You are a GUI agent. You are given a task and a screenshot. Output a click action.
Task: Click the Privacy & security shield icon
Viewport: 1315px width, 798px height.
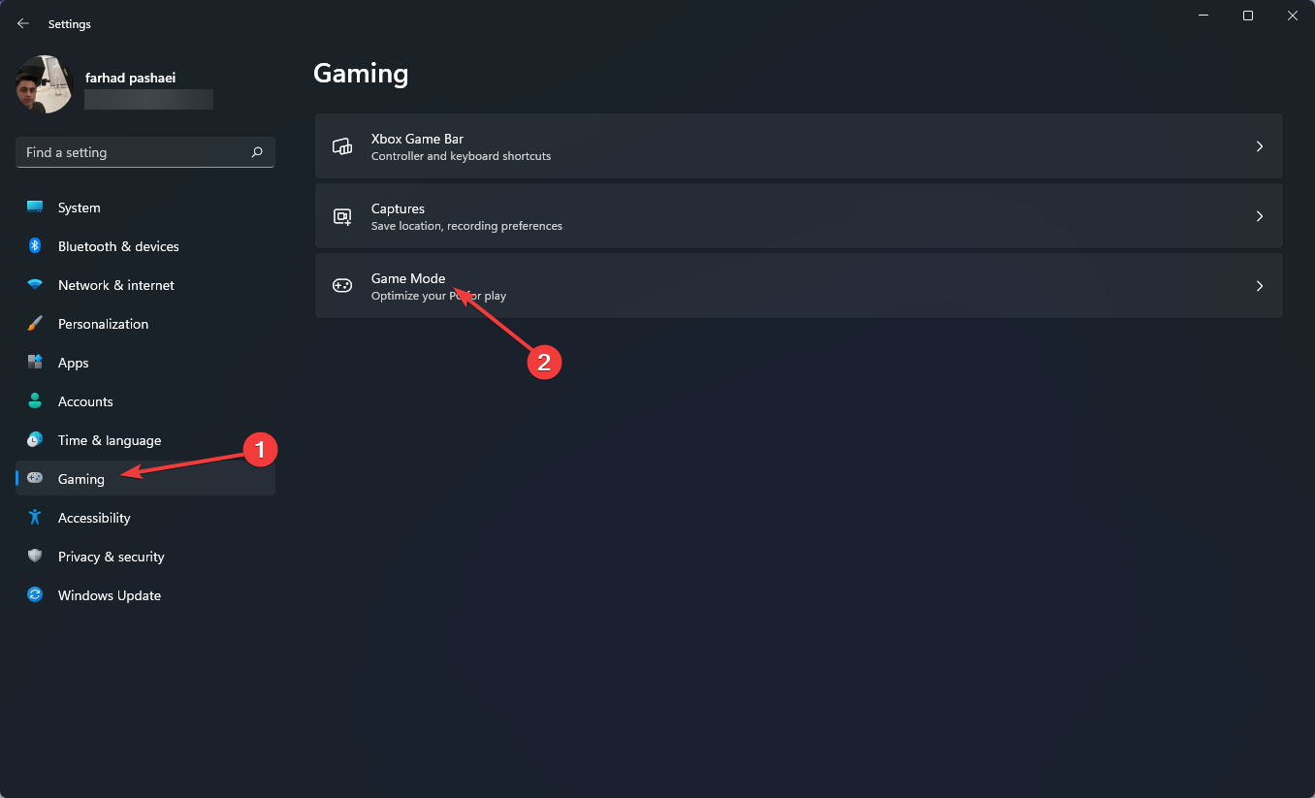(x=35, y=557)
